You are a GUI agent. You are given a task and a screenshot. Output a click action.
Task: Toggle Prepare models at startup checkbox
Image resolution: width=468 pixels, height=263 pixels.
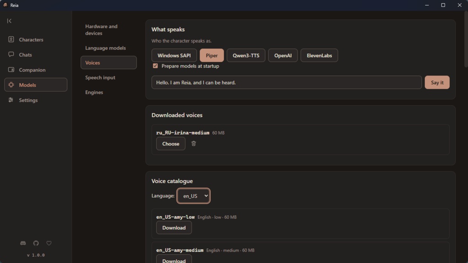(x=155, y=66)
